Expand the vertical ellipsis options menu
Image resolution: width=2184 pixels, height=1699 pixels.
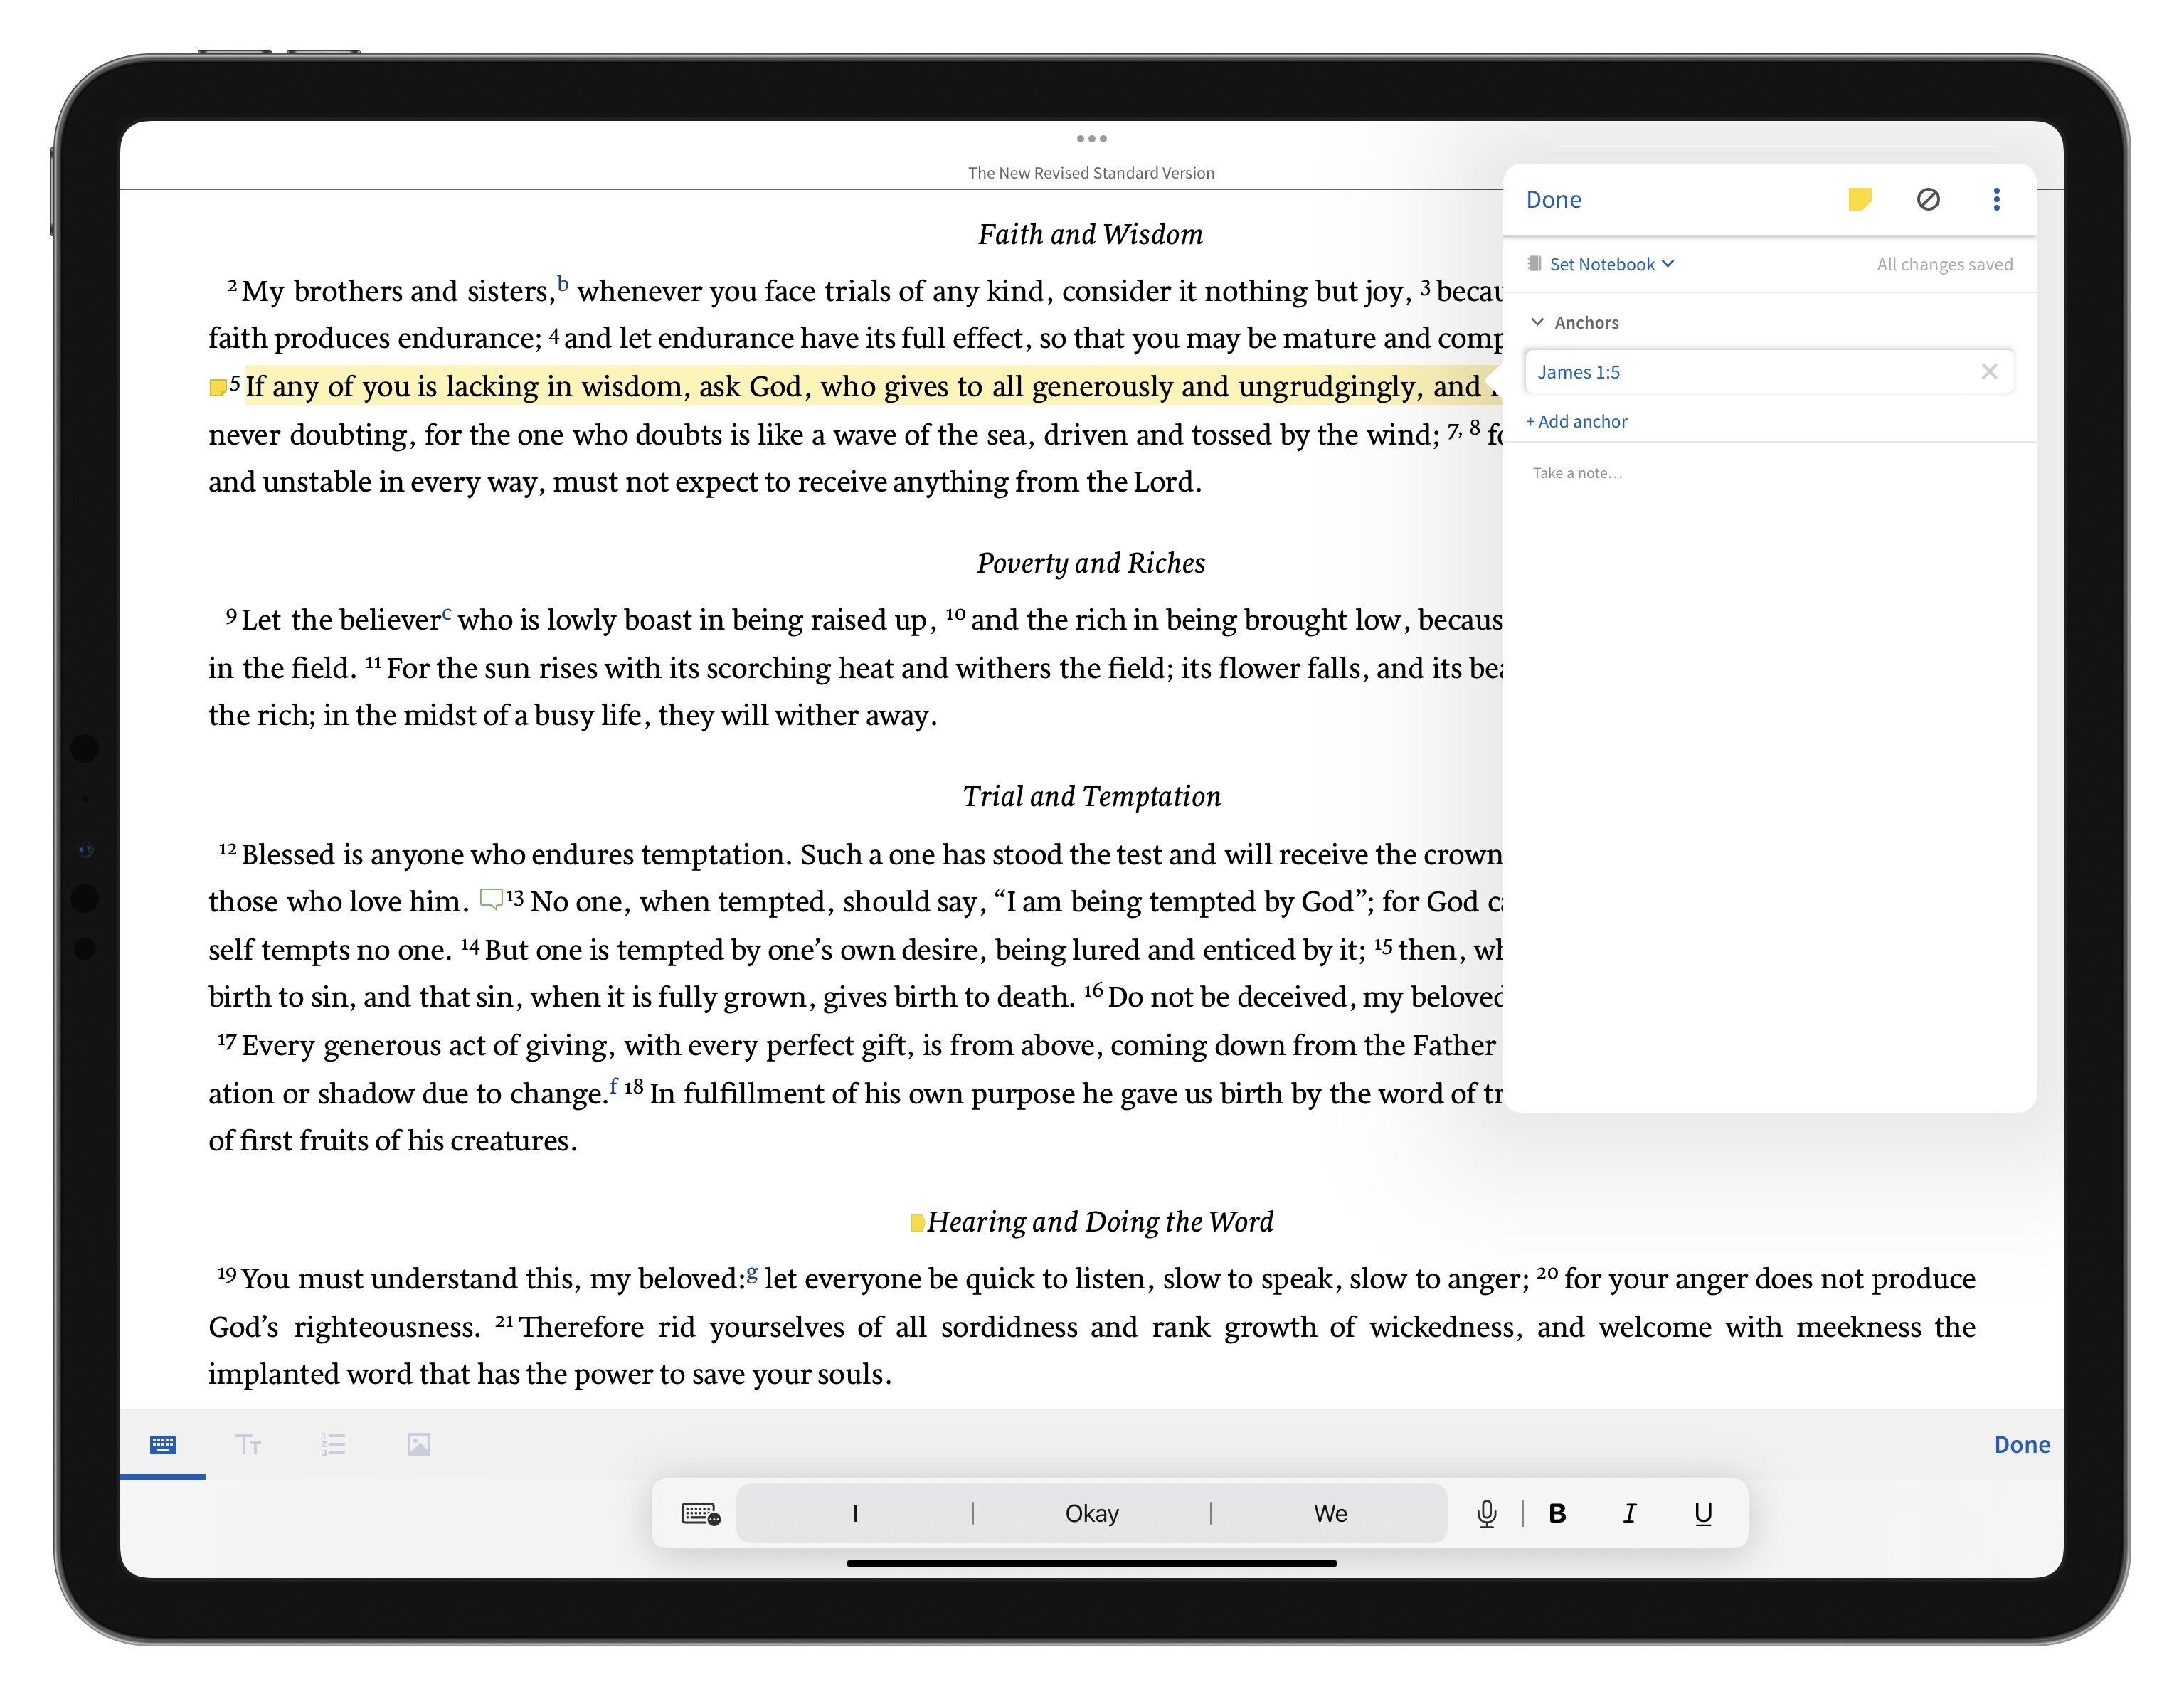[1996, 197]
